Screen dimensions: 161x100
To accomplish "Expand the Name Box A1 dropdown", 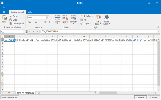I will (24, 31).
